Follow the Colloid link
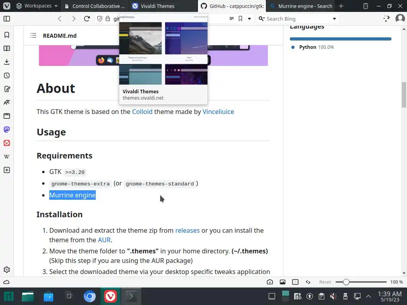Image resolution: width=407 pixels, height=305 pixels. pyautogui.click(x=142, y=112)
